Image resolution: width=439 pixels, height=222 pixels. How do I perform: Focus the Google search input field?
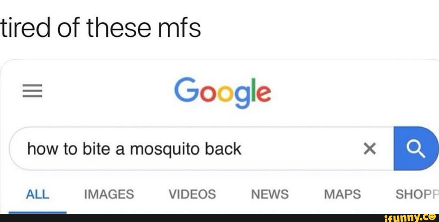(202, 149)
